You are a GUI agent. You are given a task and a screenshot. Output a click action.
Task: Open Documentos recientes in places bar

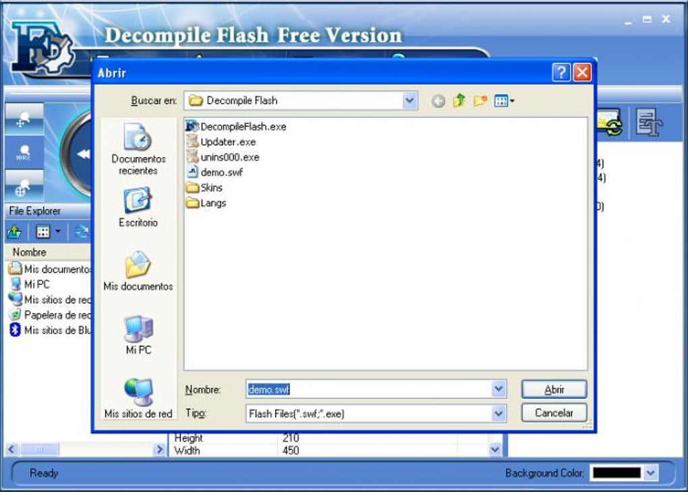pos(138,149)
